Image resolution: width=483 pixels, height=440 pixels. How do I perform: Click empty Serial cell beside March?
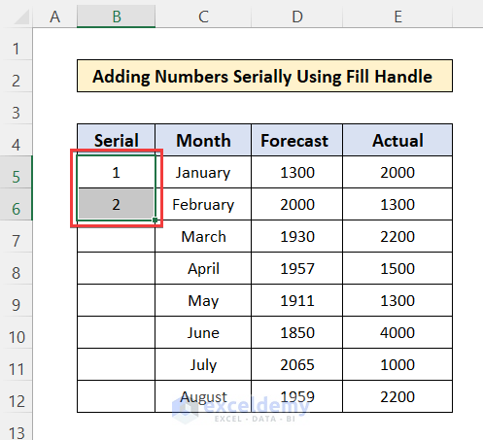pyautogui.click(x=116, y=236)
